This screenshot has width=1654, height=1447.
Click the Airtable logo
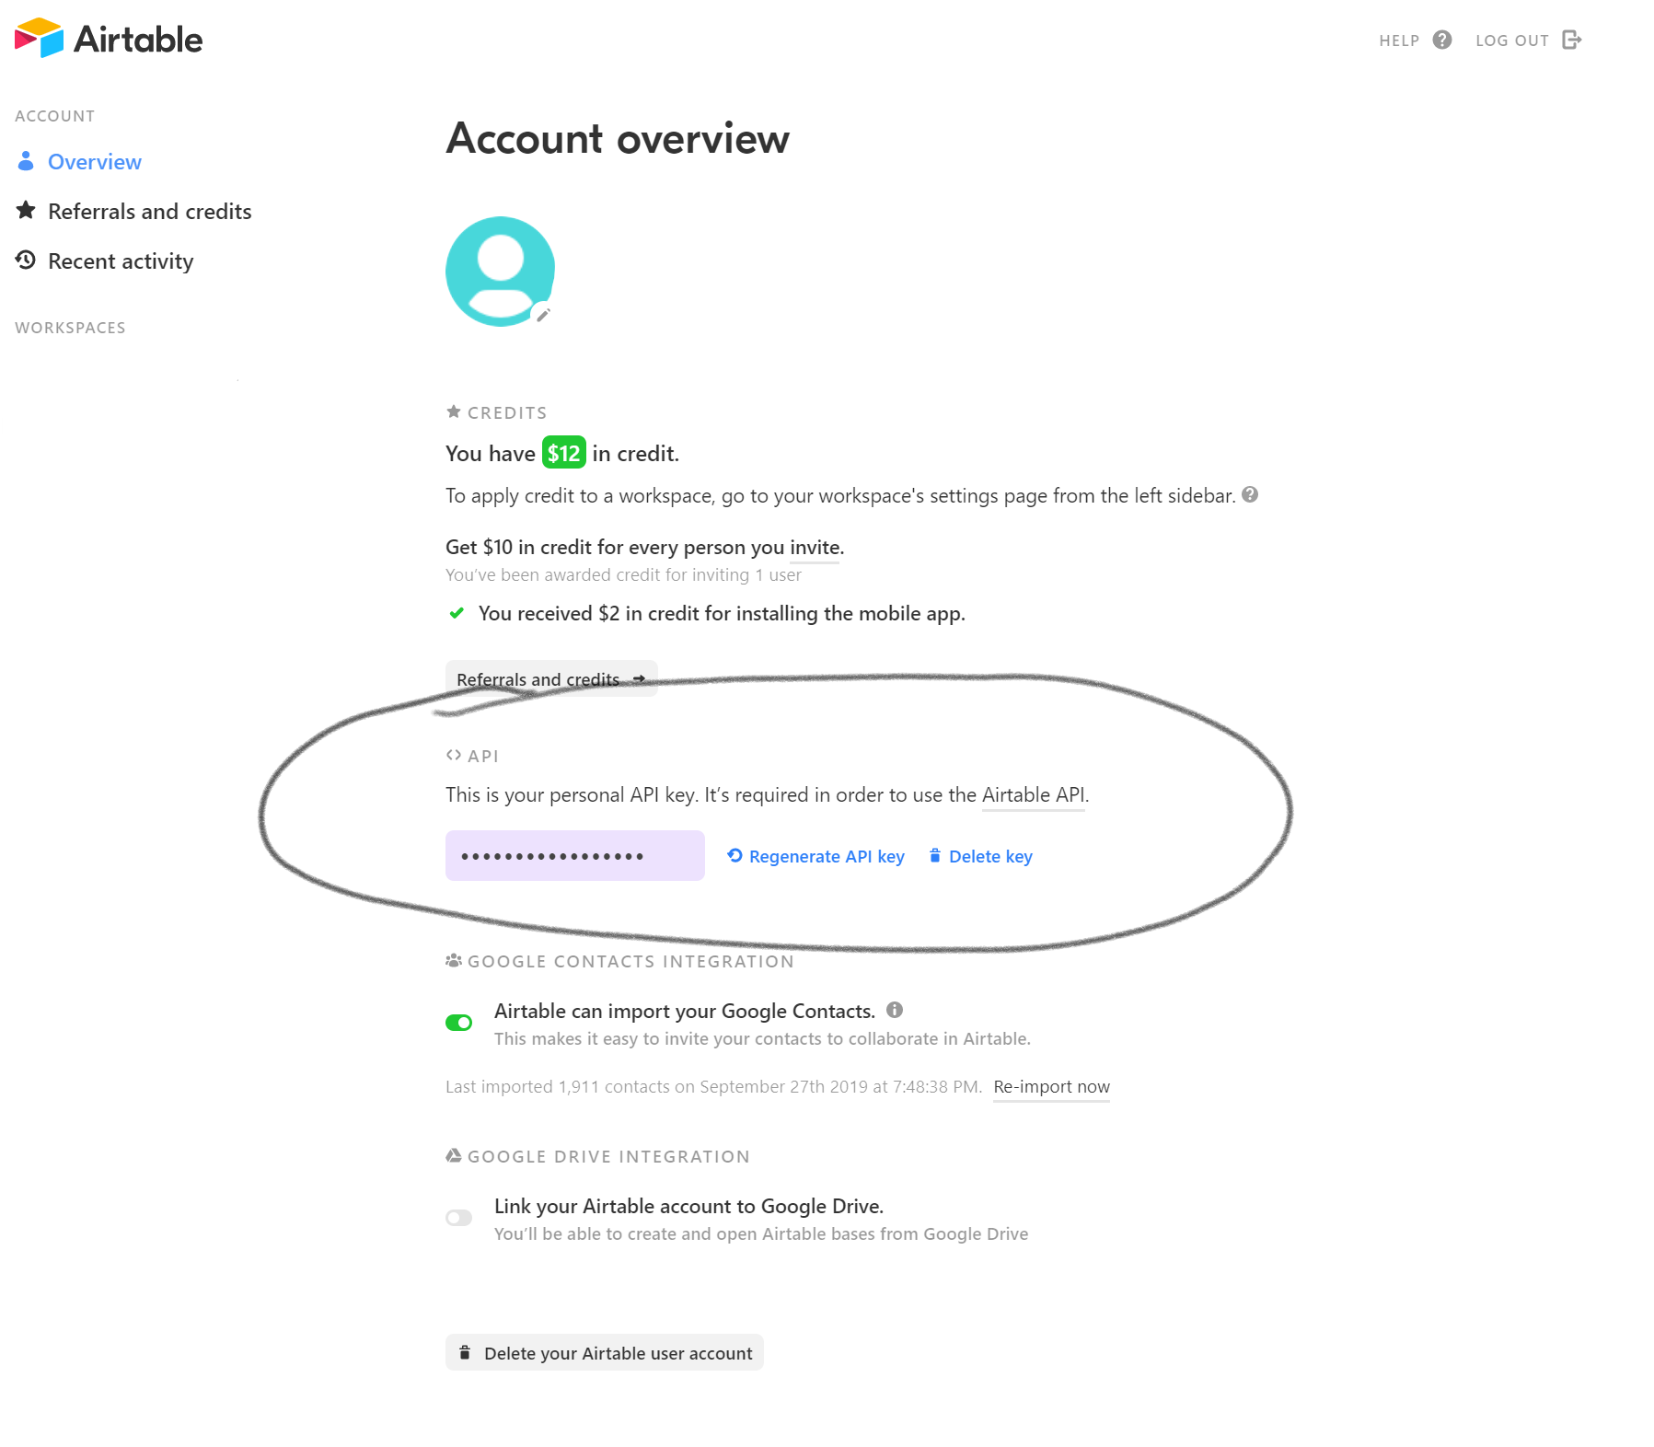[x=109, y=39]
